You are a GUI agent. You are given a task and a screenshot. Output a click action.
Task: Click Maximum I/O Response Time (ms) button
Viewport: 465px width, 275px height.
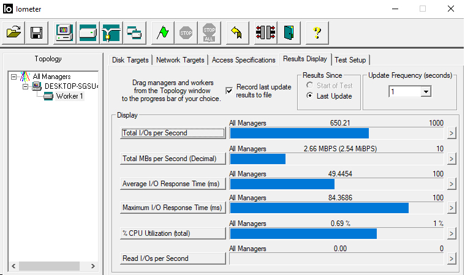click(173, 208)
